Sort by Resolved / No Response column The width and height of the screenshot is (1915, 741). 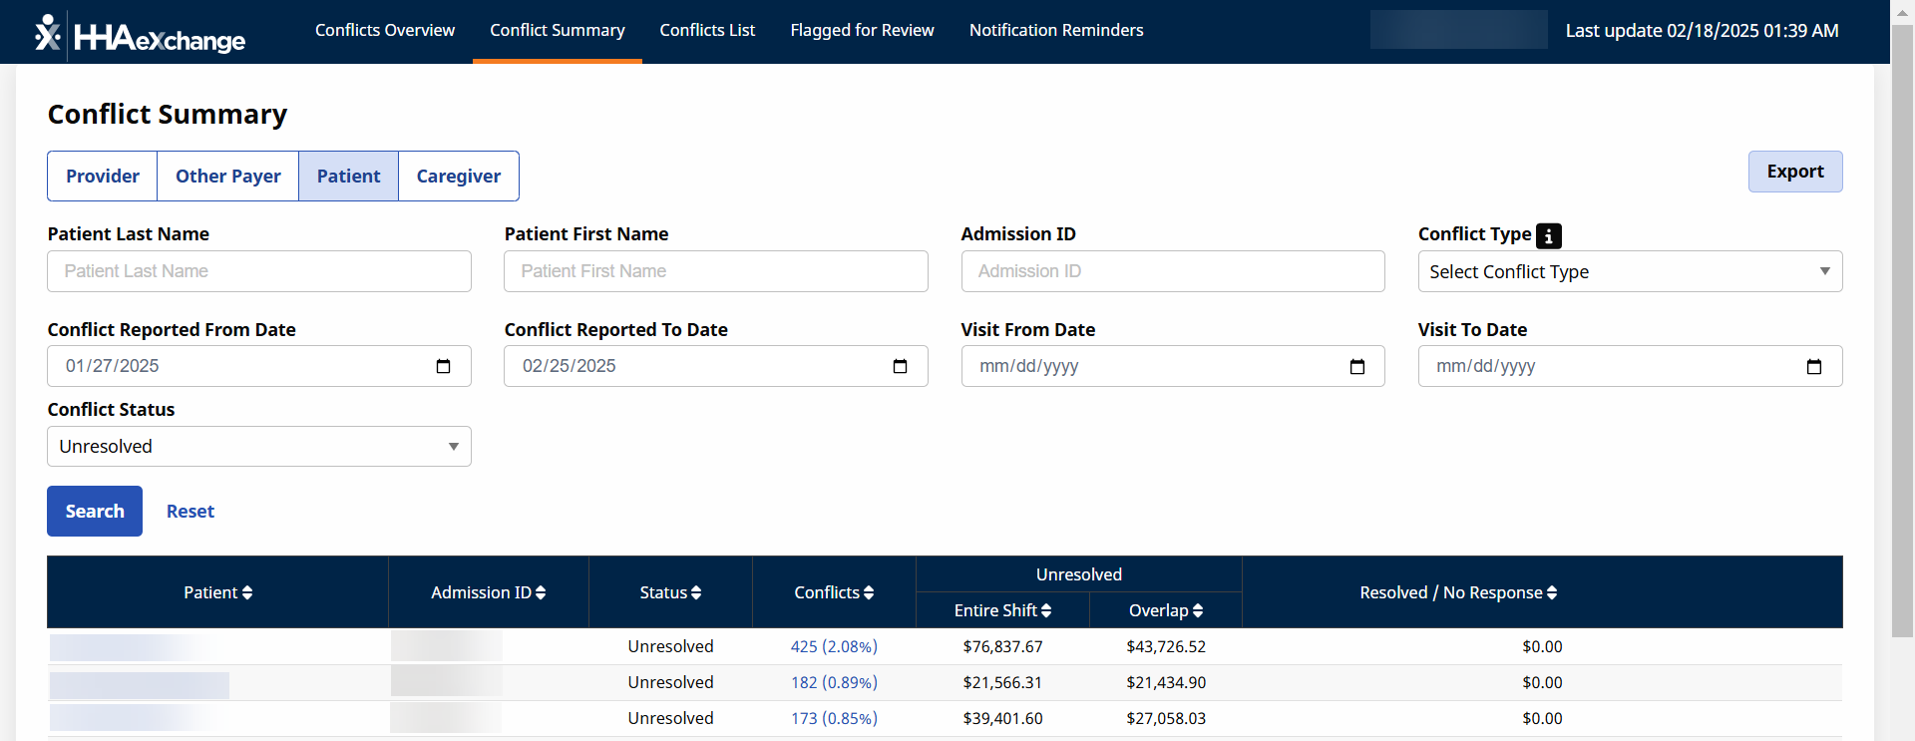pos(1457,592)
